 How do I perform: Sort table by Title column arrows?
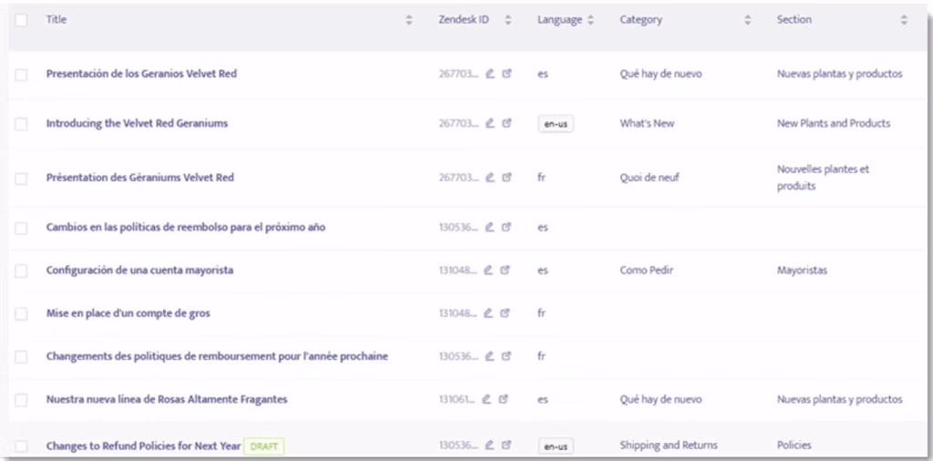pyautogui.click(x=409, y=20)
